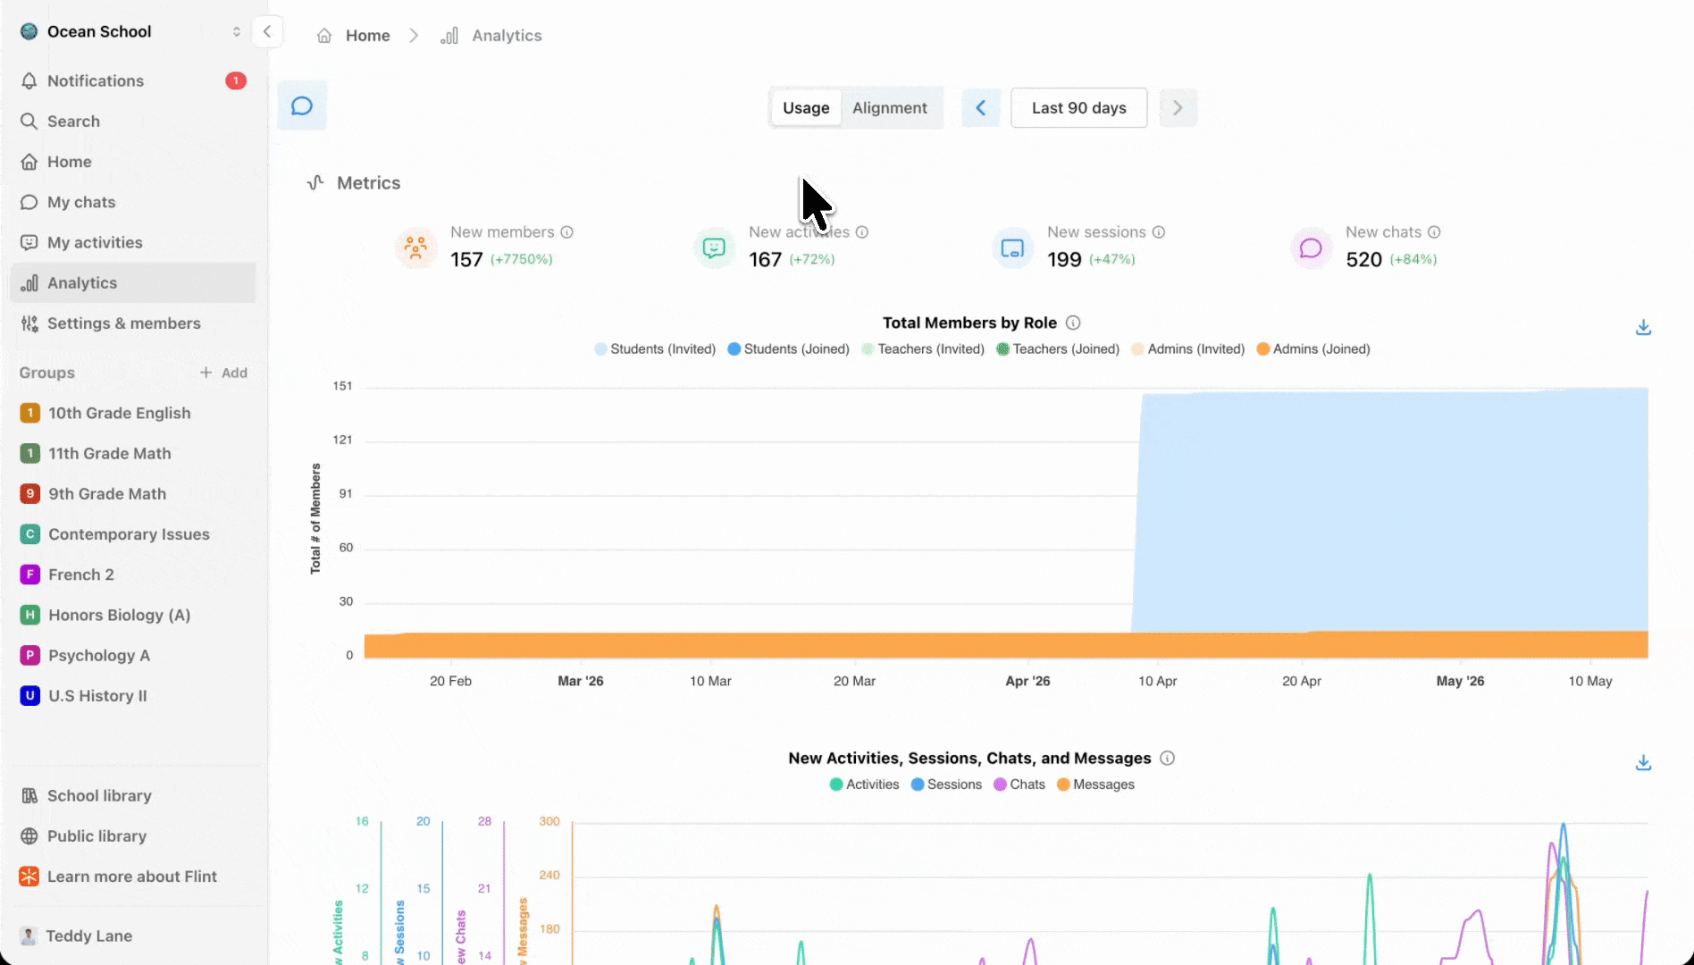Image resolution: width=1694 pixels, height=965 pixels.
Task: Switch to the Usage tab
Action: (806, 108)
